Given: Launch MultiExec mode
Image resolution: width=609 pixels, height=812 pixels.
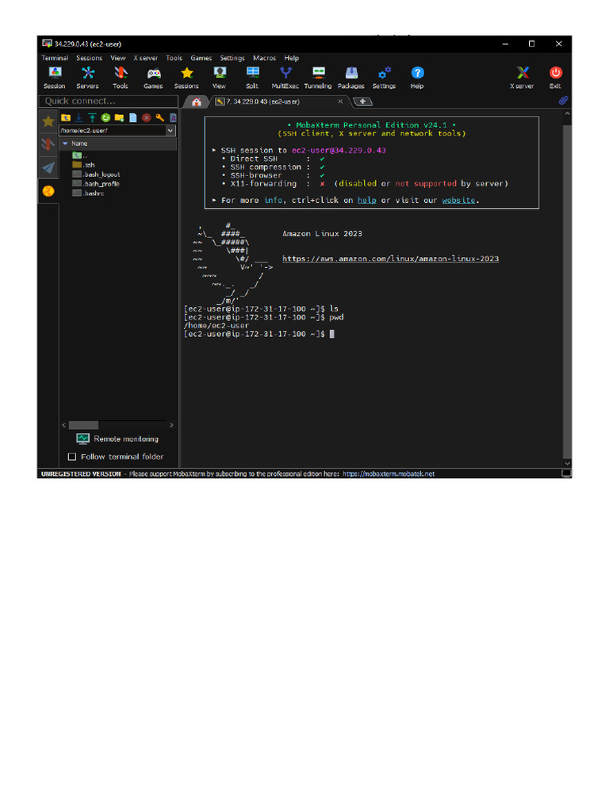Looking at the screenshot, I should point(285,76).
